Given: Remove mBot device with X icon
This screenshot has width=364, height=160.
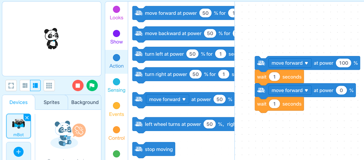Looking at the screenshot, I should click(x=27, y=118).
